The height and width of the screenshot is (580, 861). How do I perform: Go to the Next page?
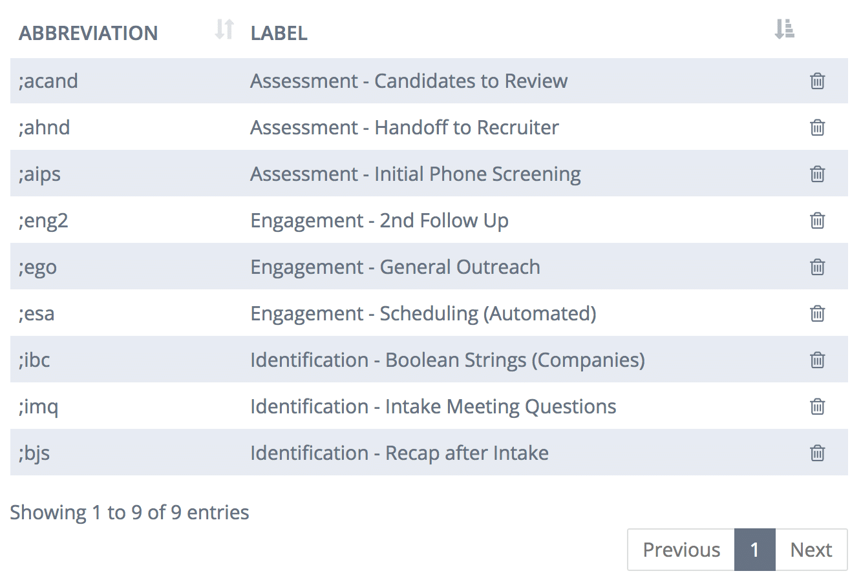coord(811,550)
